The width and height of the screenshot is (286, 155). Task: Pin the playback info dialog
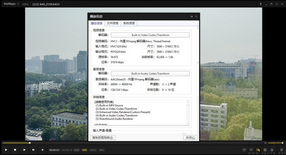(191, 17)
